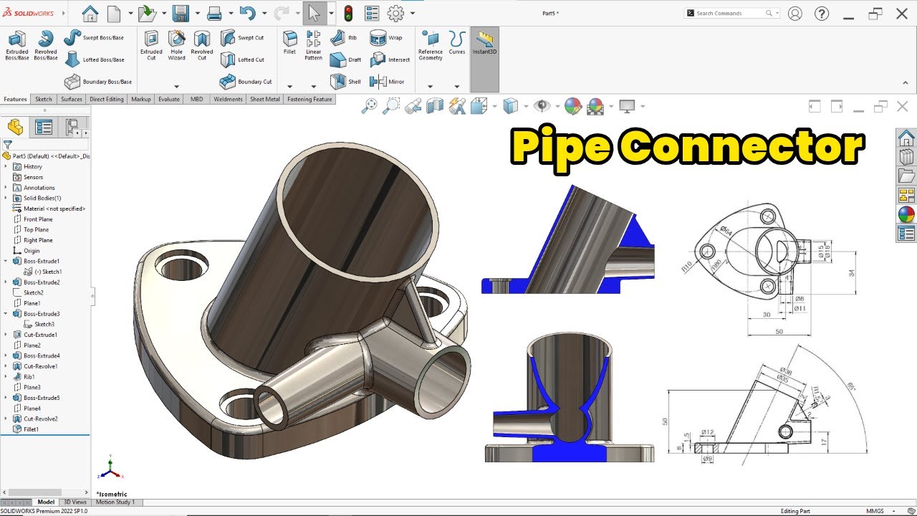917x516 pixels.
Task: Open the File Properties icon
Action: tap(372, 13)
